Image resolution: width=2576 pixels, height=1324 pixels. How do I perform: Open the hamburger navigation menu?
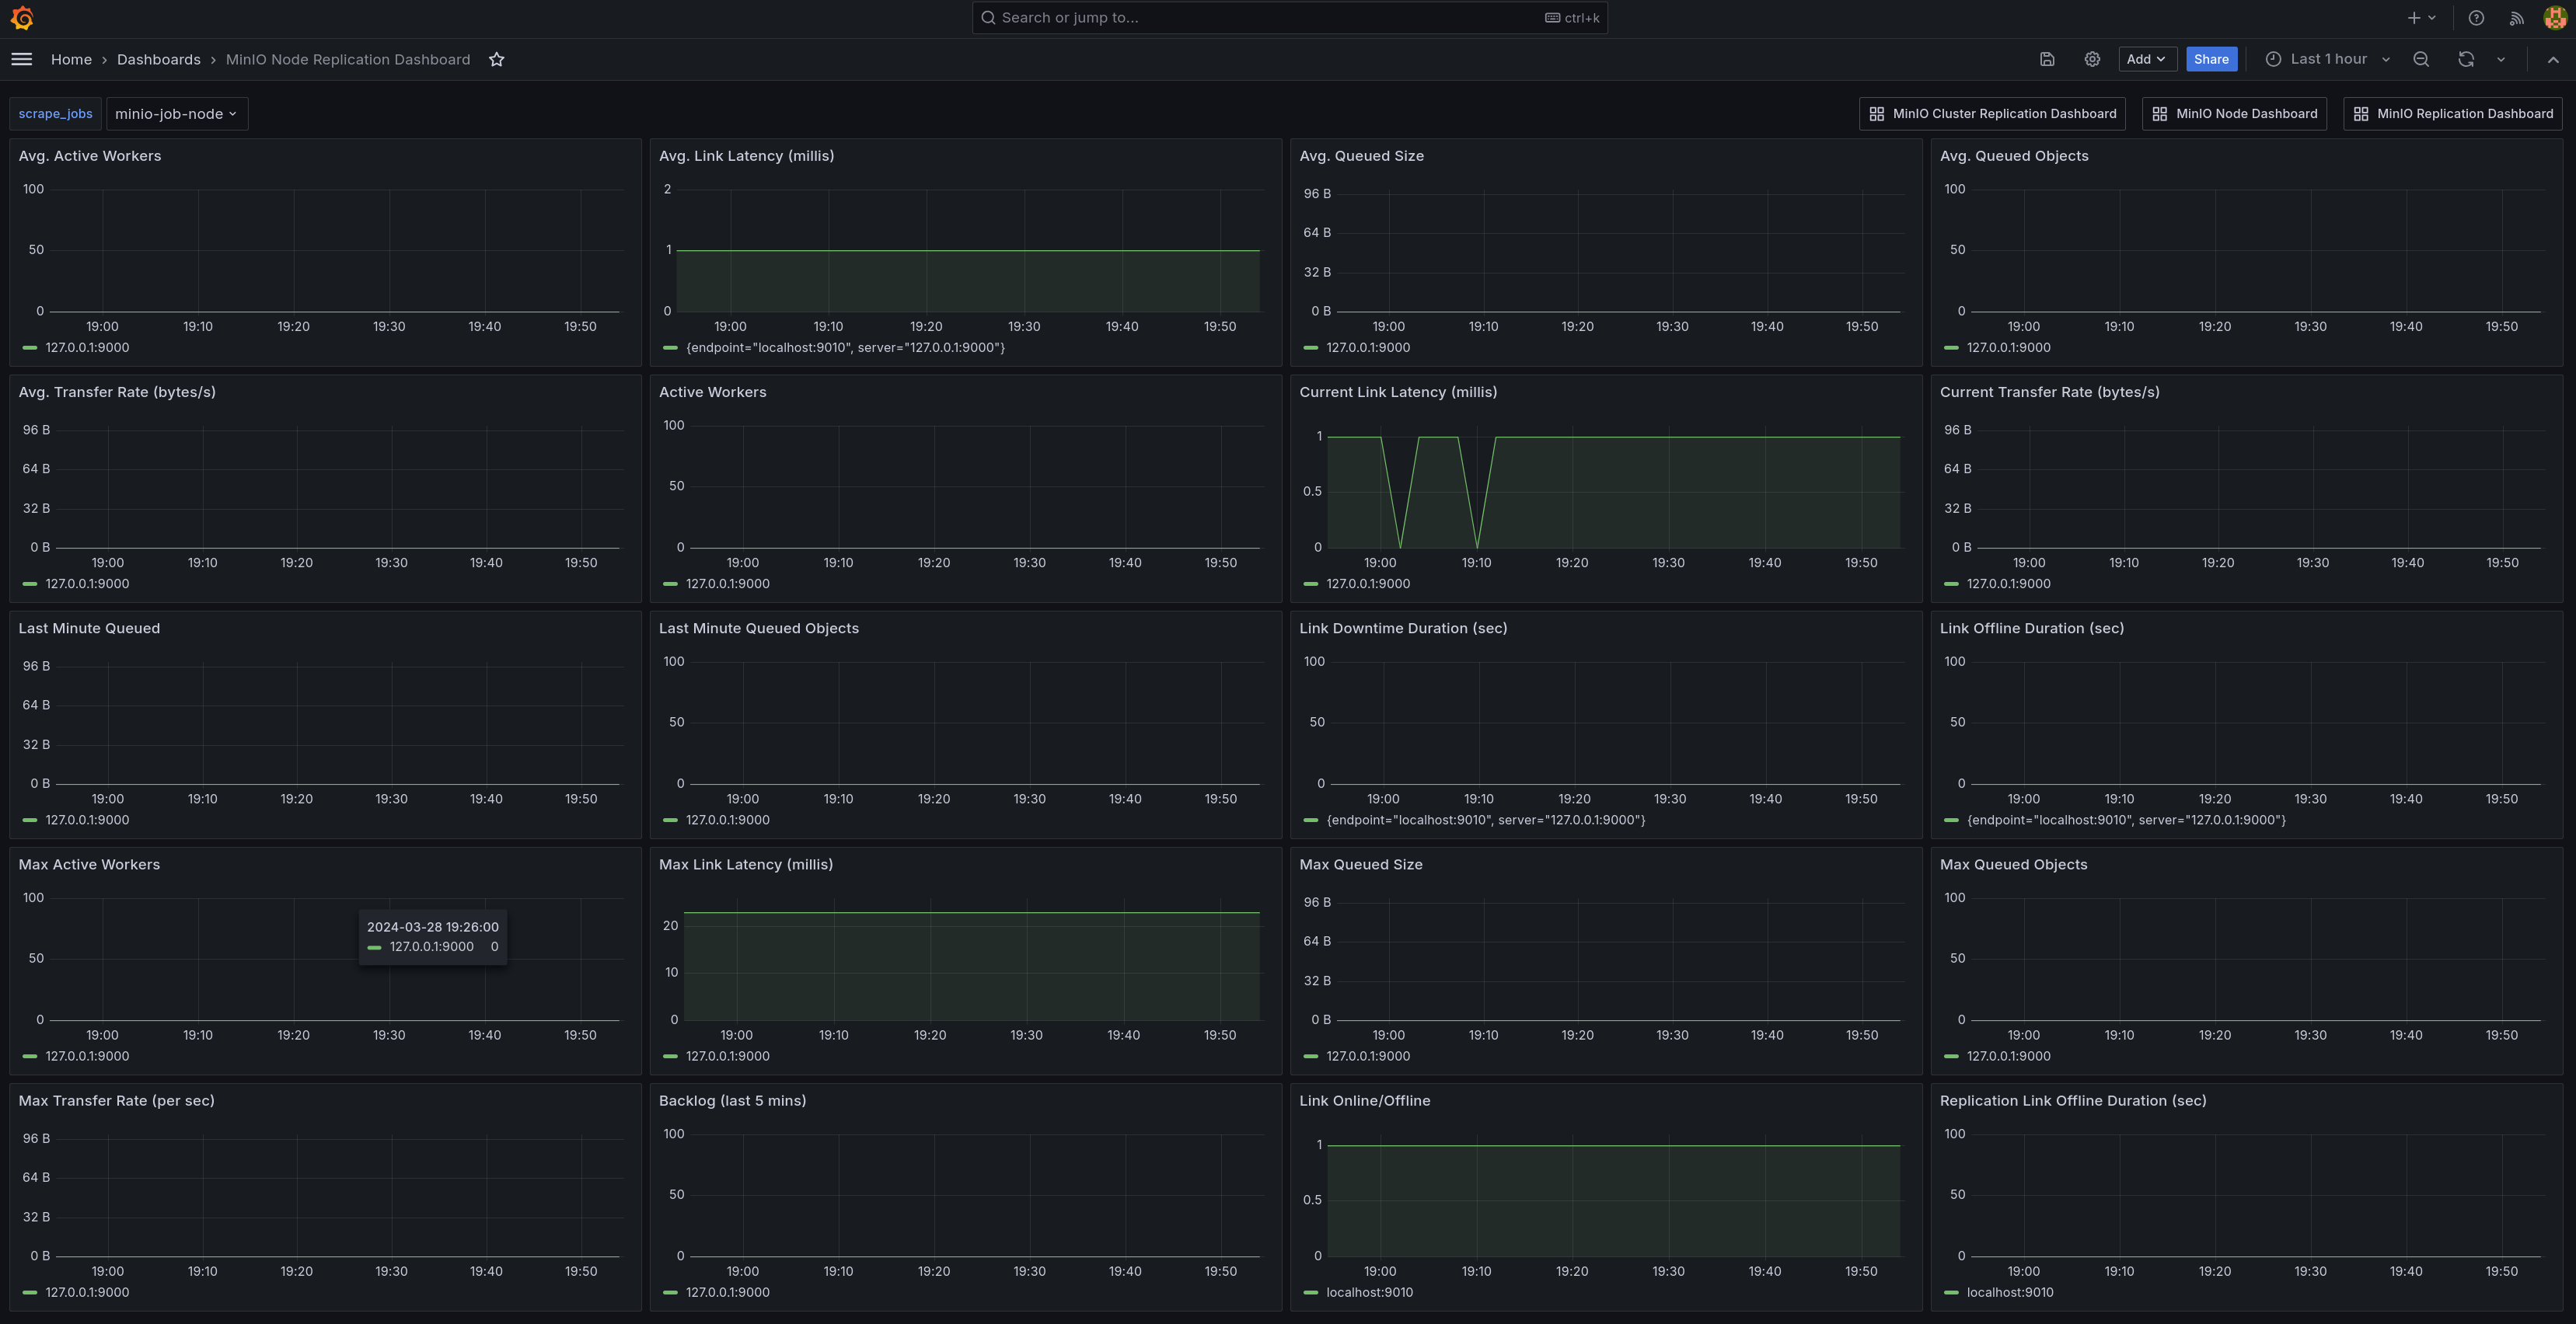pyautogui.click(x=22, y=59)
